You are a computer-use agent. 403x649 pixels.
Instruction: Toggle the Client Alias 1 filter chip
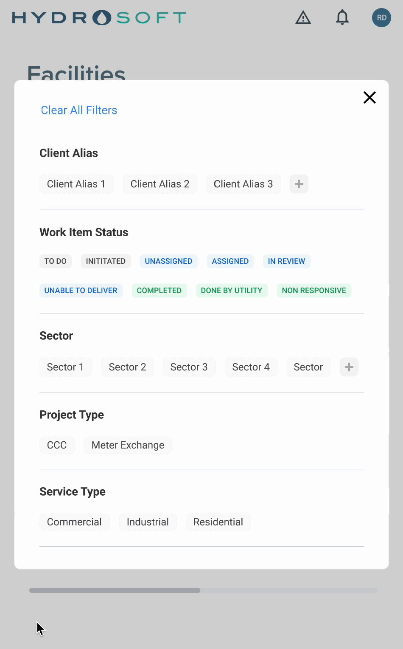[76, 184]
